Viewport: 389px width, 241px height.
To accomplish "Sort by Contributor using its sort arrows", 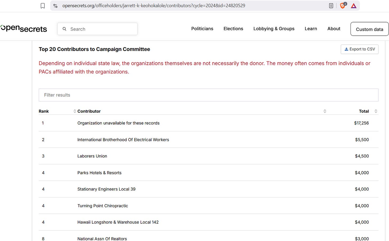I will 325,111.
